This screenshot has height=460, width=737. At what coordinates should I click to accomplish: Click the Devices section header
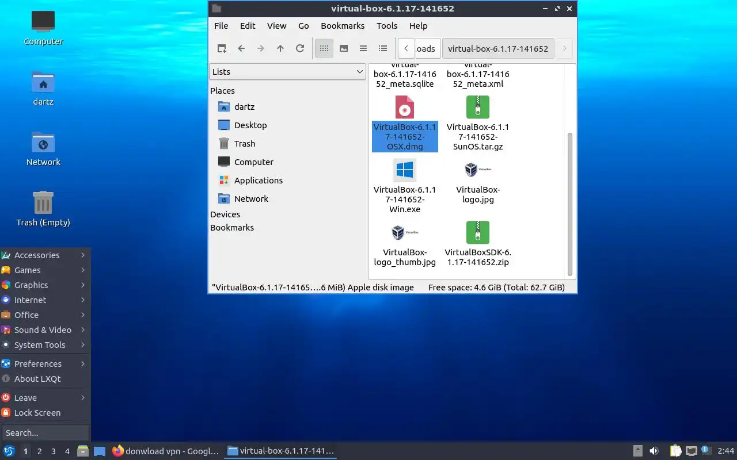click(x=225, y=214)
